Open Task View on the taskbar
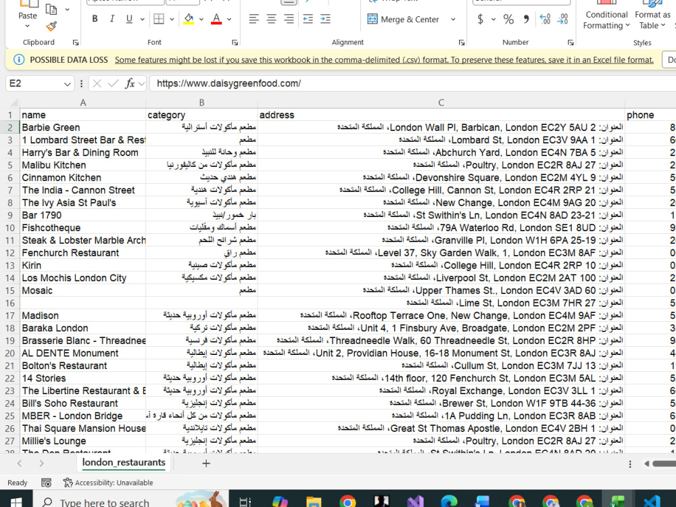The width and height of the screenshot is (676, 507). (245, 501)
